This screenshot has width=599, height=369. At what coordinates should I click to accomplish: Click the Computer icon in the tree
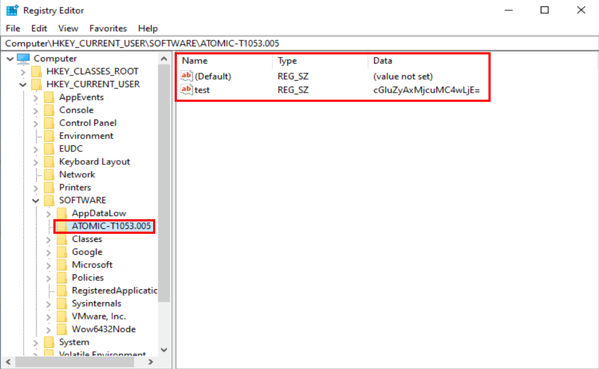24,58
